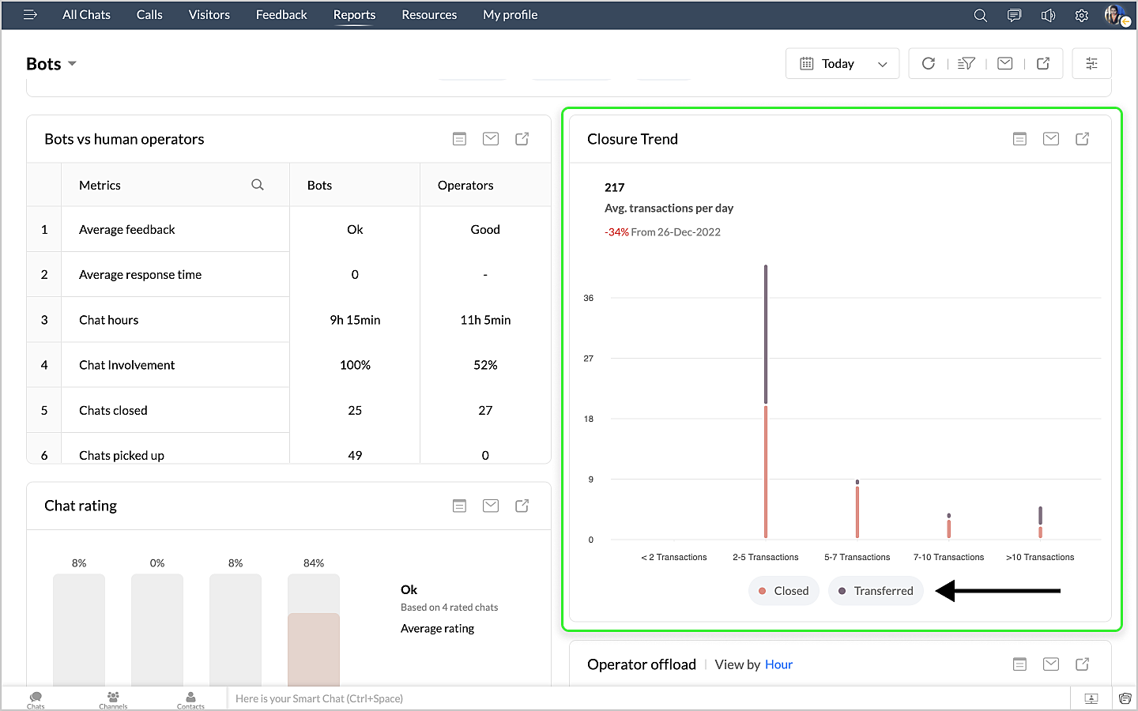Open the Channels button in bottom bar
1138x711 pixels.
pos(113,699)
